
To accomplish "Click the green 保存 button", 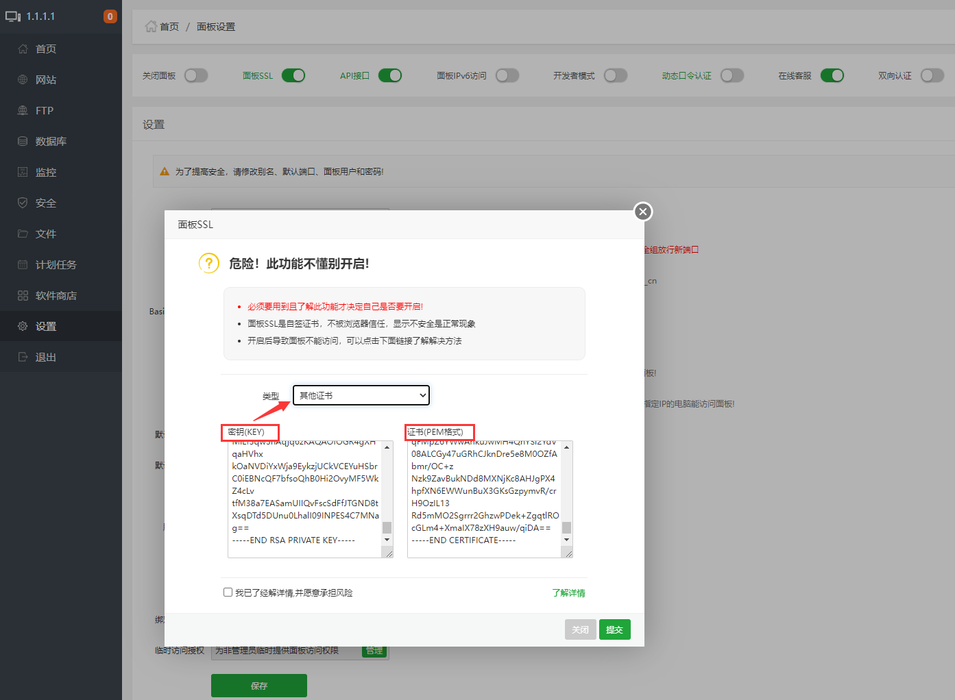I will coord(259,686).
